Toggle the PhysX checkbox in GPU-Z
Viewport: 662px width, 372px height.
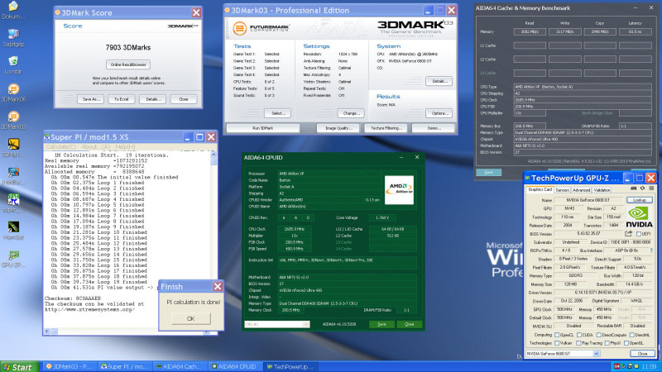607,343
